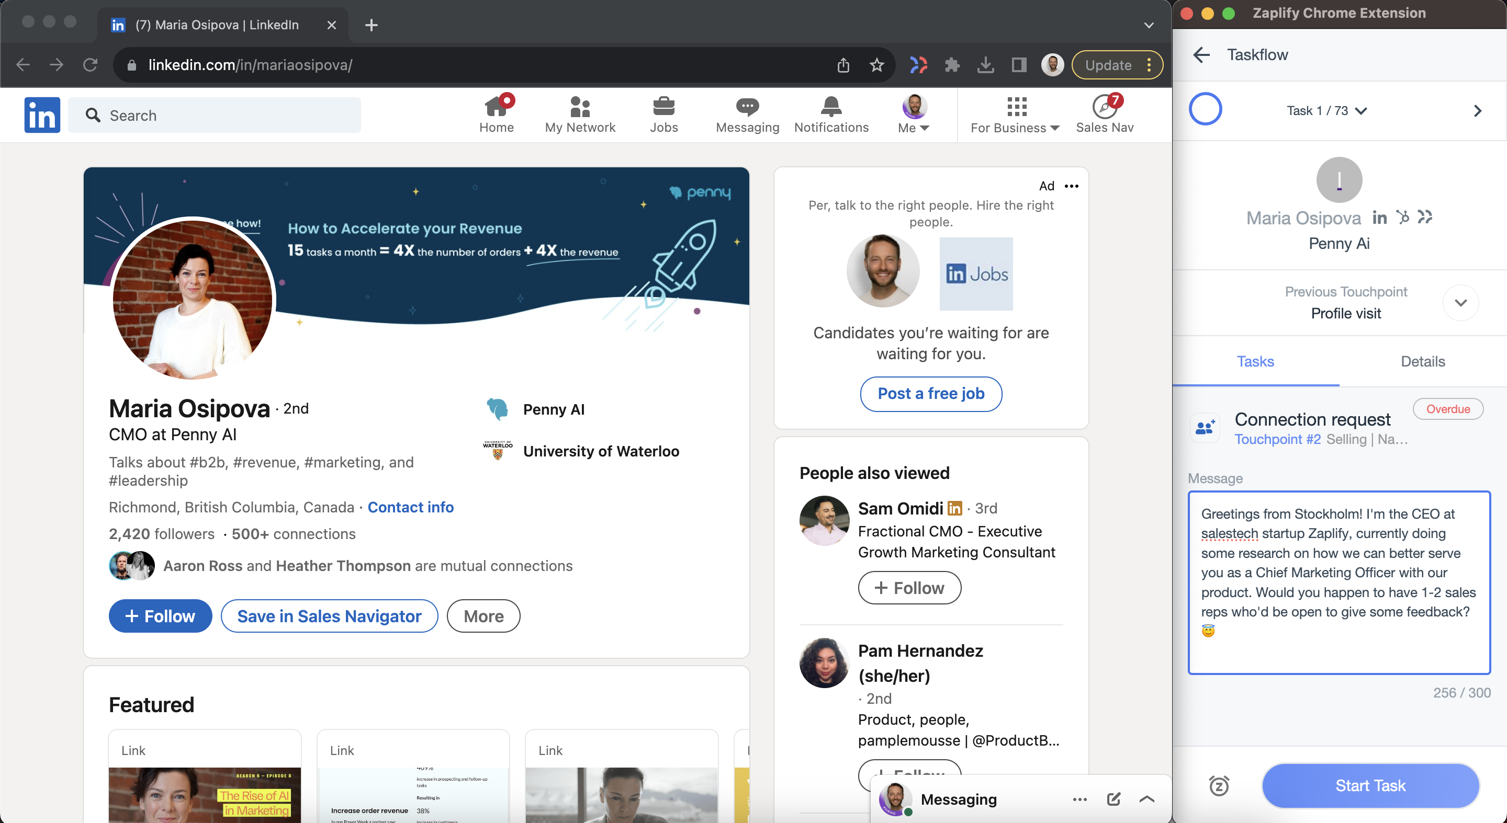Bookmark page with the star icon
Image resolution: width=1507 pixels, height=823 pixels.
tap(876, 65)
